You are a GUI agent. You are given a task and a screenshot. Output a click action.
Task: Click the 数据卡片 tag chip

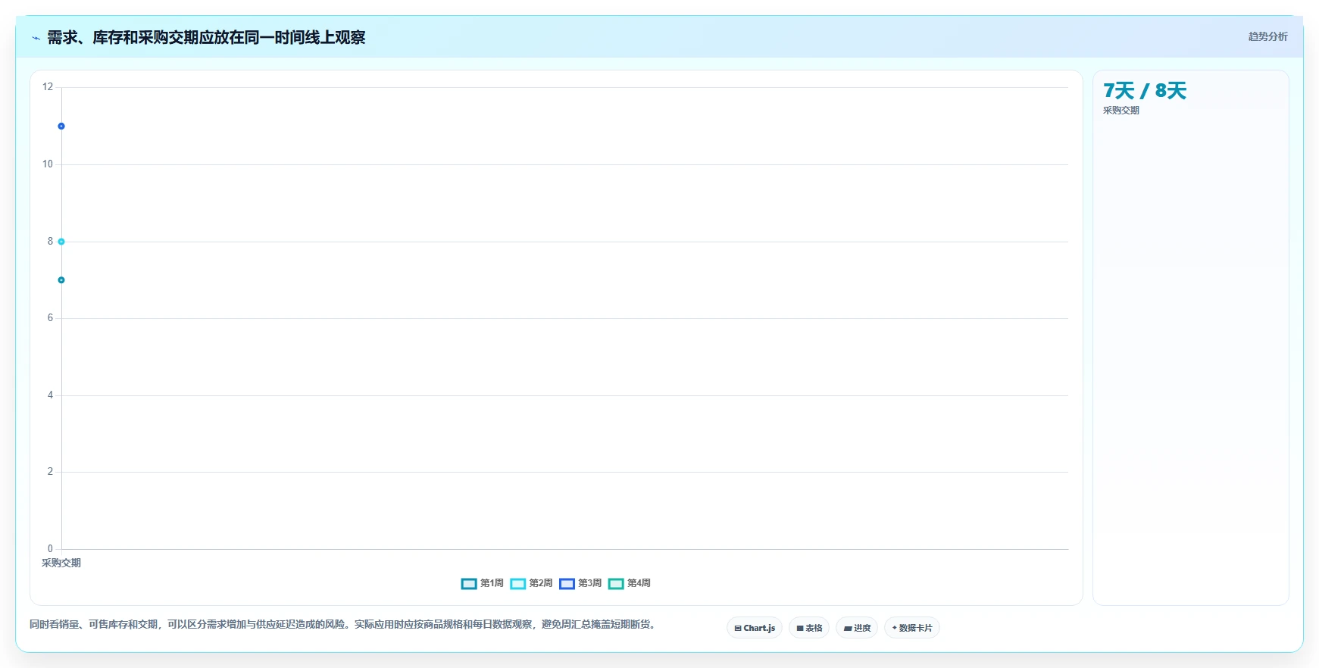(912, 628)
